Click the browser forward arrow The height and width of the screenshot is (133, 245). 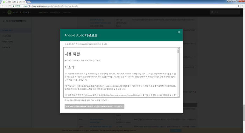pos(6,6)
